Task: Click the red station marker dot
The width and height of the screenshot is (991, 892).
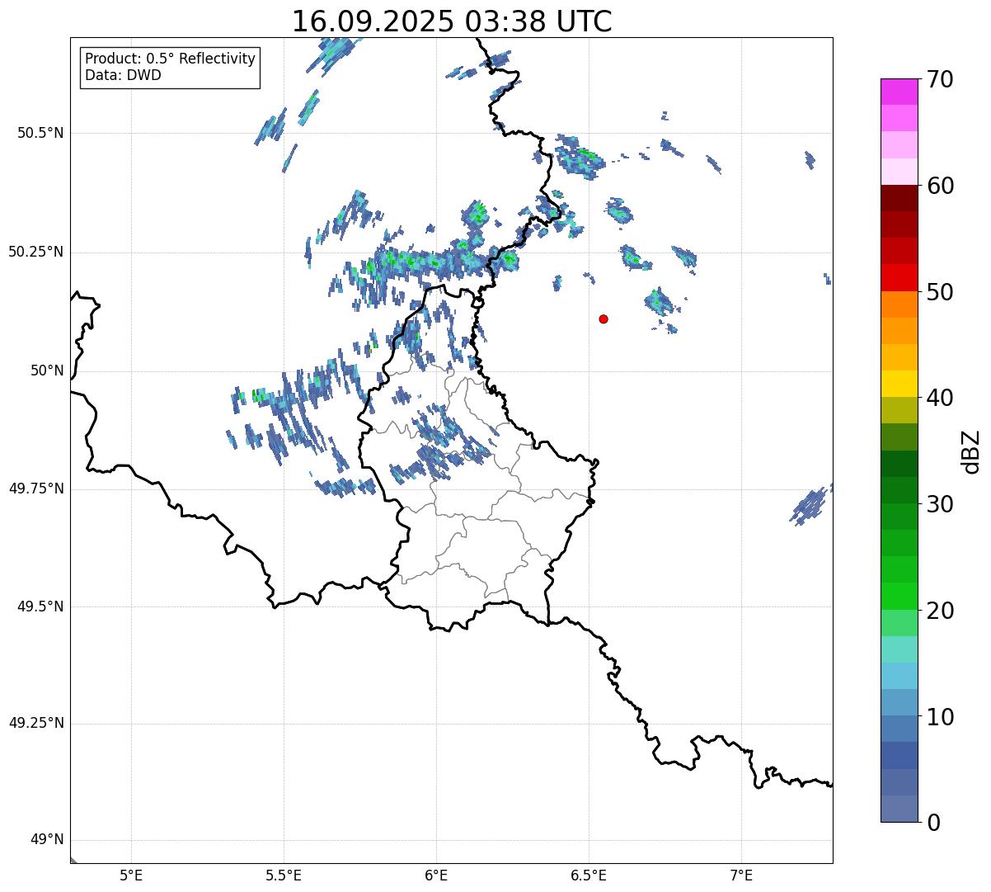Action: pyautogui.click(x=604, y=319)
